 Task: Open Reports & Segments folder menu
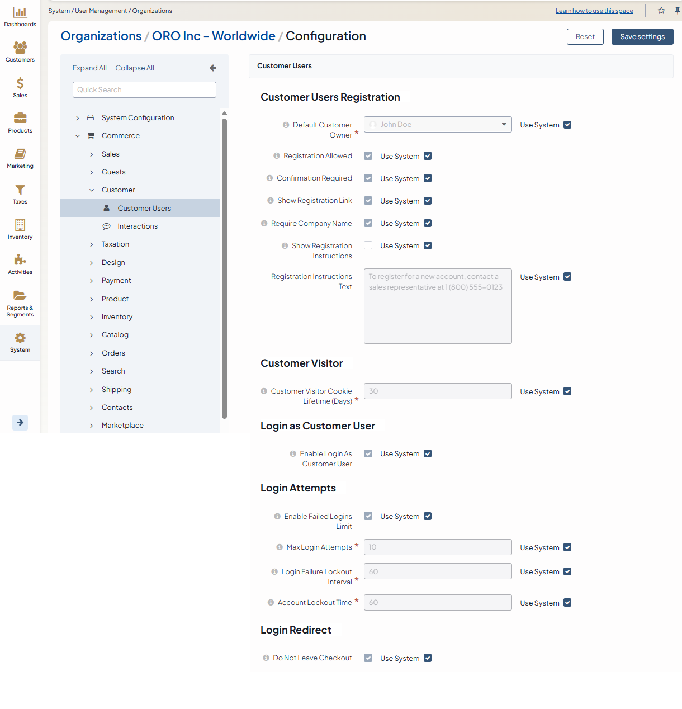click(20, 304)
